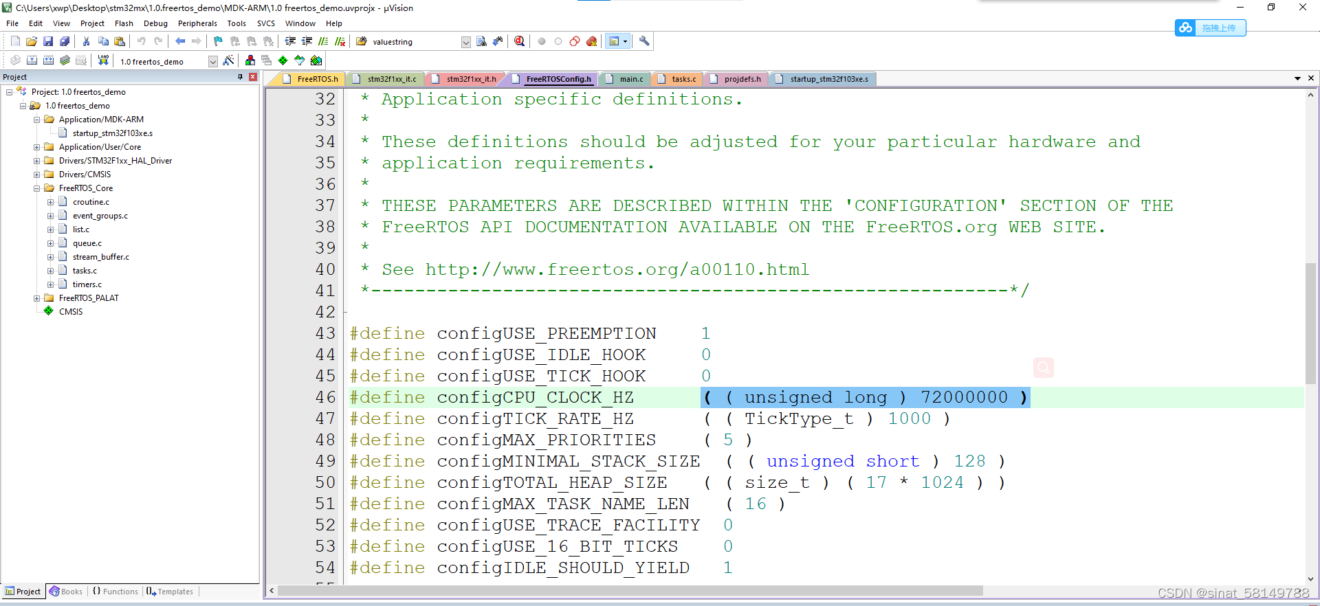Image resolution: width=1320 pixels, height=606 pixels.
Task: Build target files icon
Action: coord(32,60)
